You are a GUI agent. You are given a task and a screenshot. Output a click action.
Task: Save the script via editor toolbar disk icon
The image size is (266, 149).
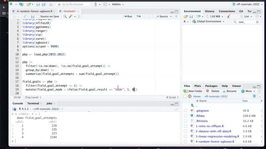point(32,17)
